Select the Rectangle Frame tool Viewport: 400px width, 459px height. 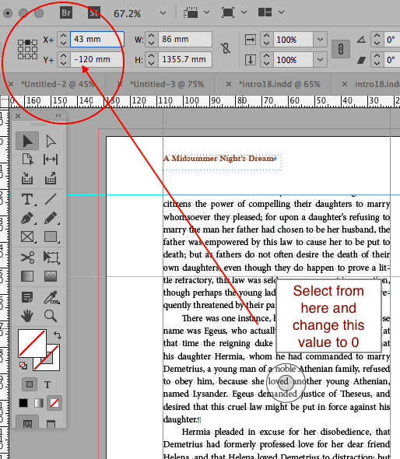coord(28,237)
